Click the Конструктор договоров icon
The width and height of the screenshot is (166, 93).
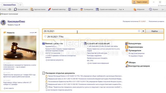(x=127, y=66)
